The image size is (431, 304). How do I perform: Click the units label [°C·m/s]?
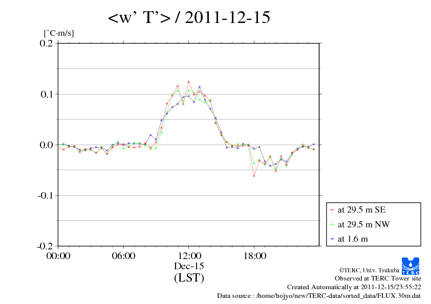click(x=59, y=33)
